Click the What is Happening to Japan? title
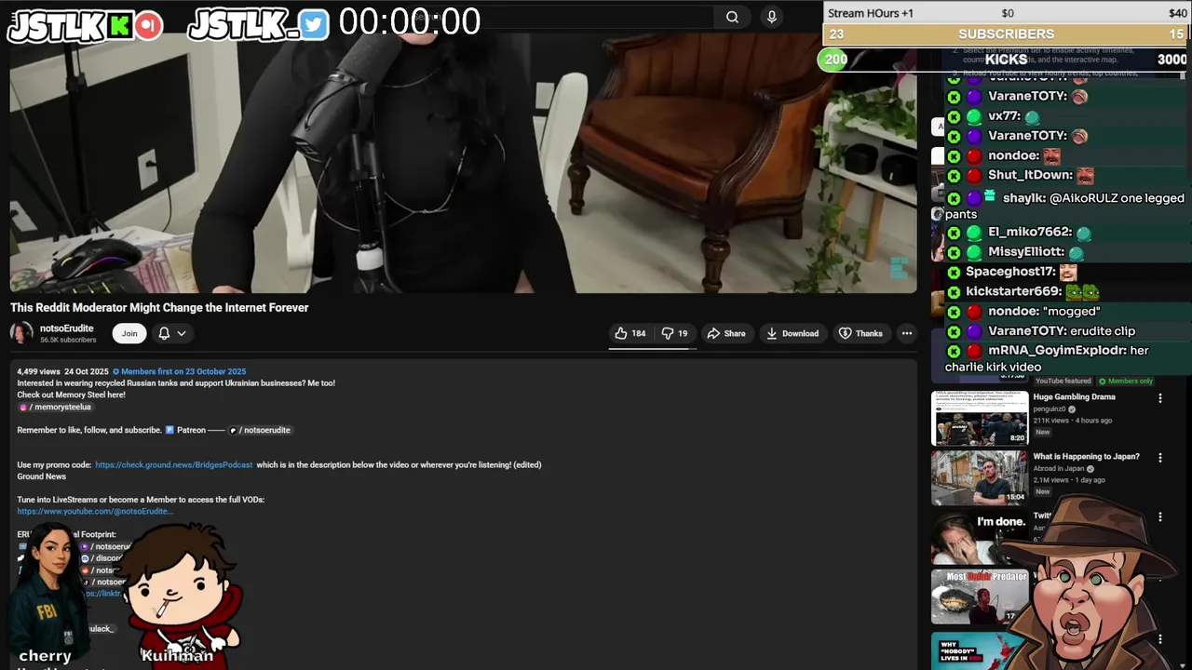The height and width of the screenshot is (670, 1192). (x=1086, y=456)
